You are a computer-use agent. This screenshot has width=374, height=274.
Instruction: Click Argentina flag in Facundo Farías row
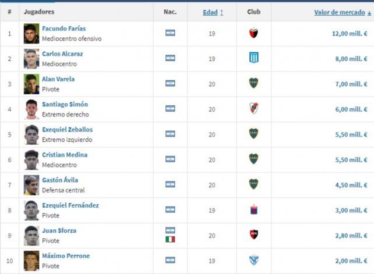[170, 33]
